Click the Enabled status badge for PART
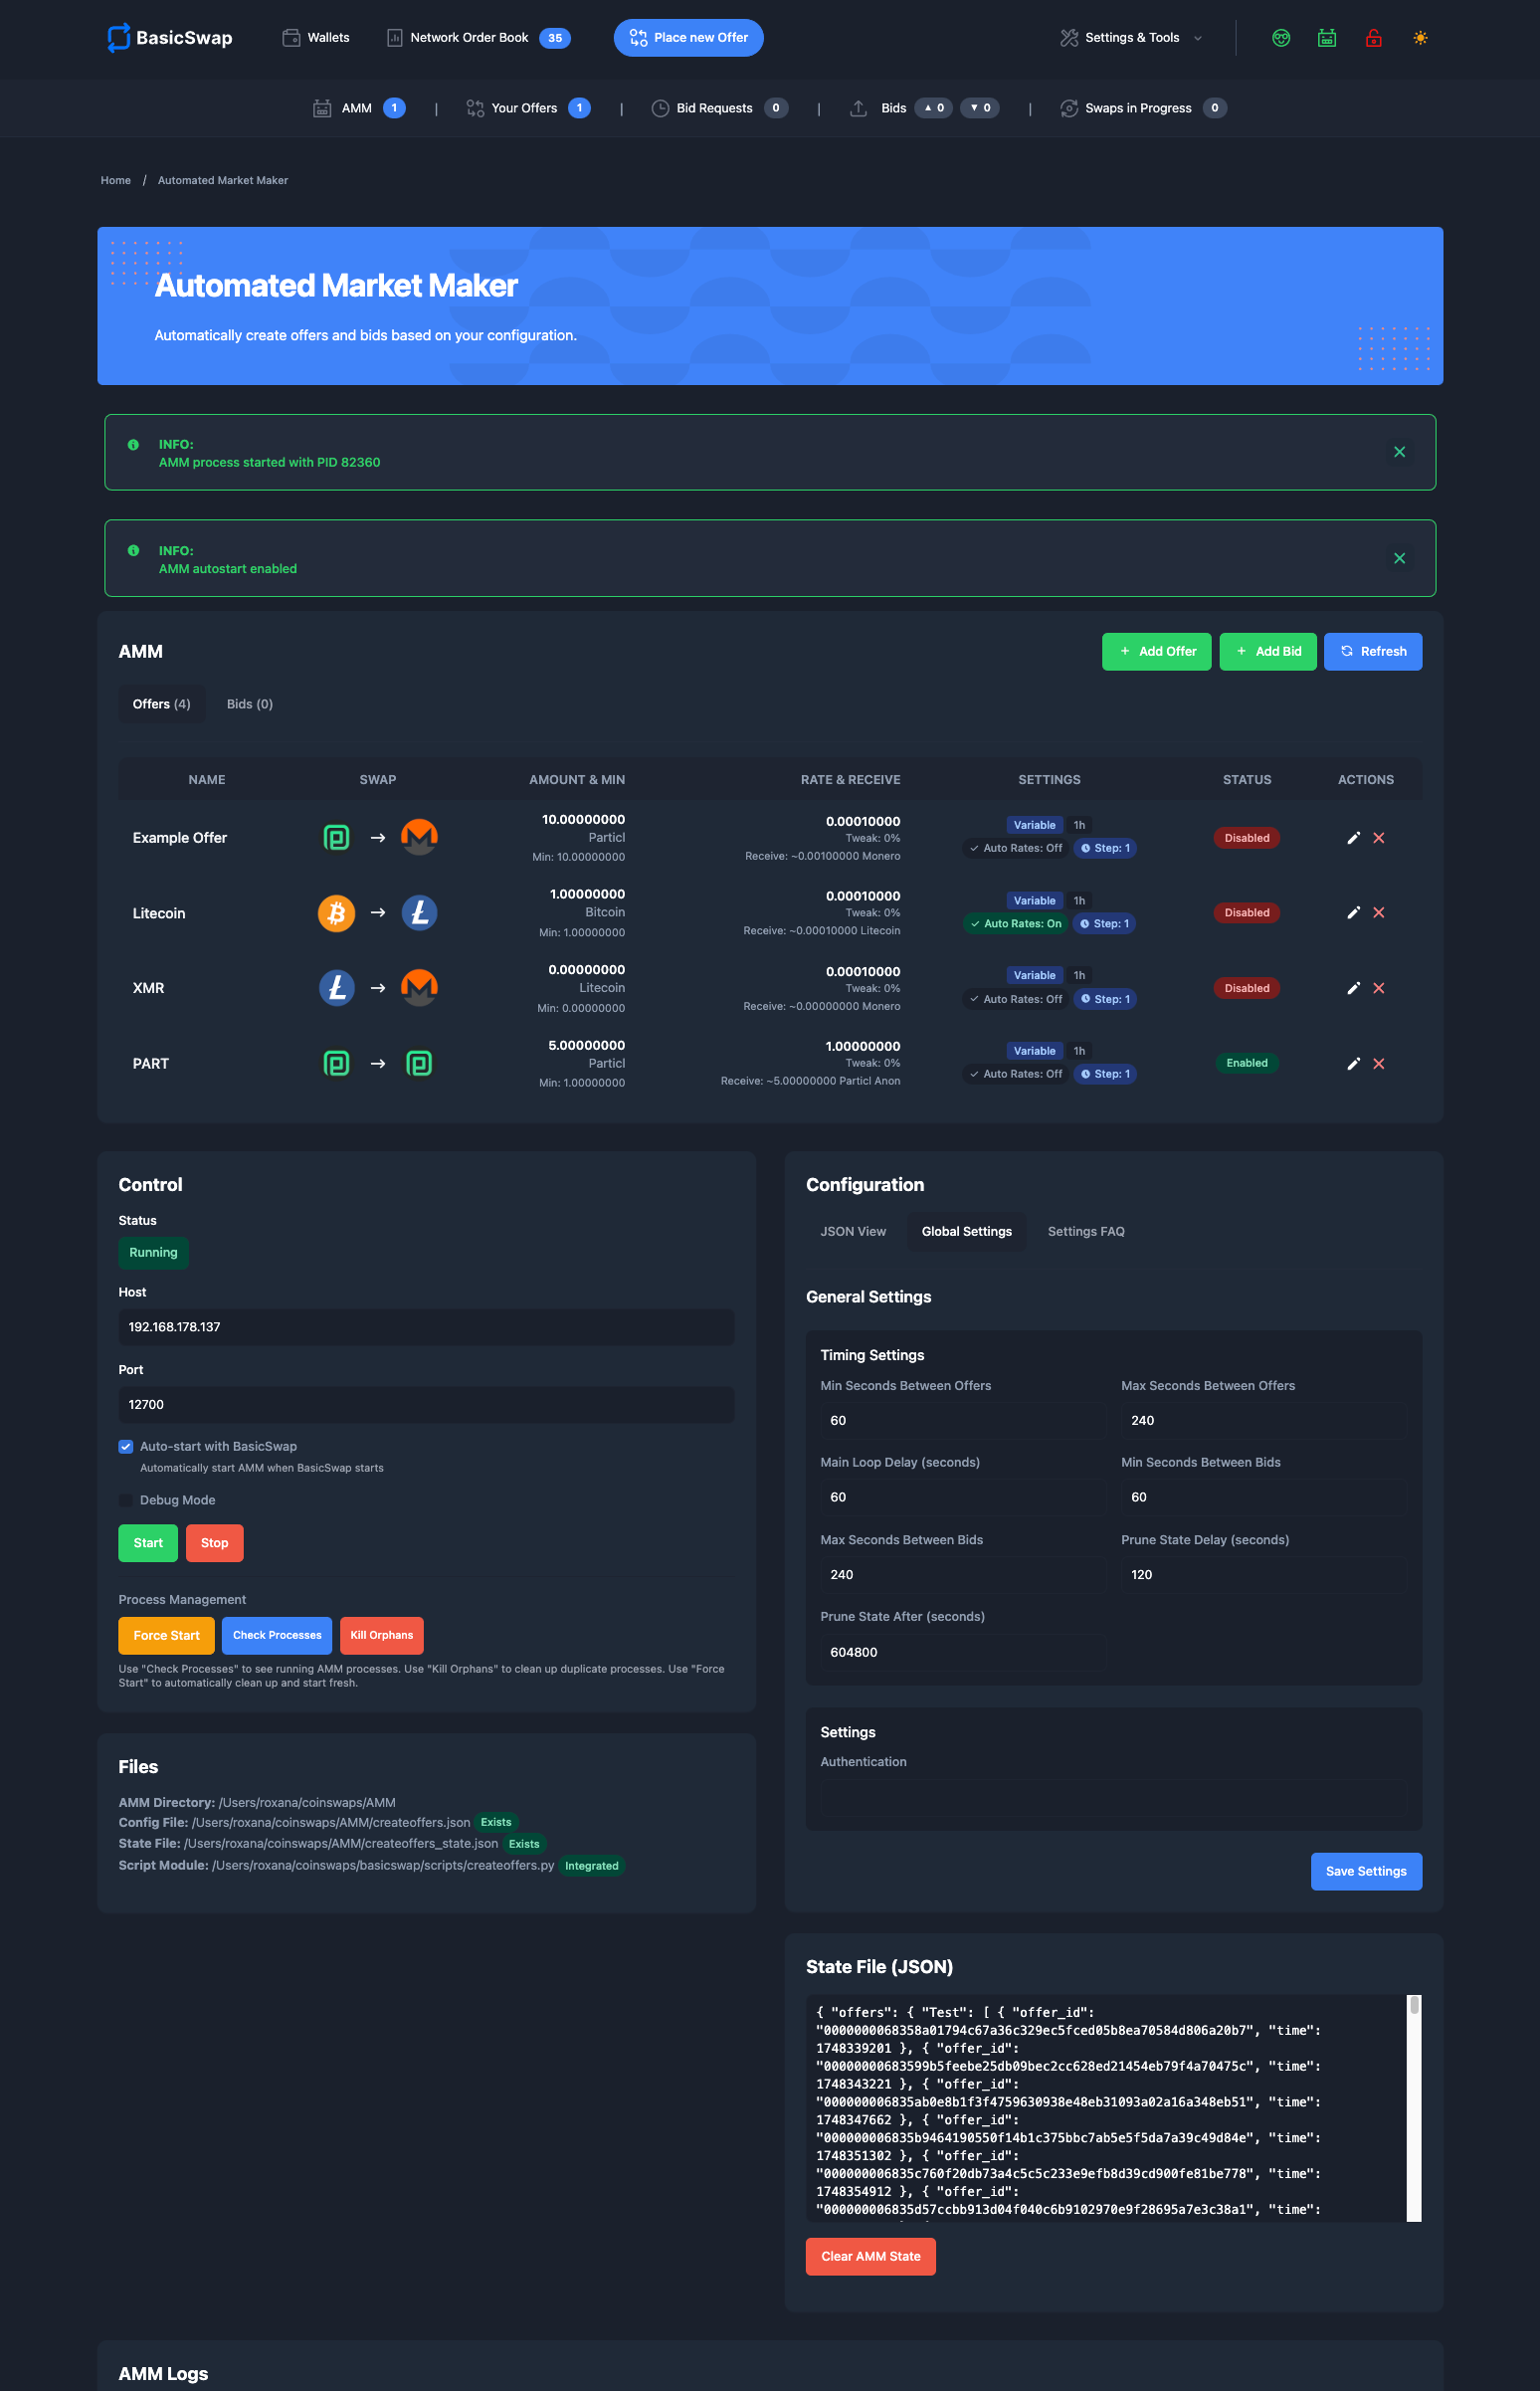The width and height of the screenshot is (1540, 2391). coord(1246,1063)
